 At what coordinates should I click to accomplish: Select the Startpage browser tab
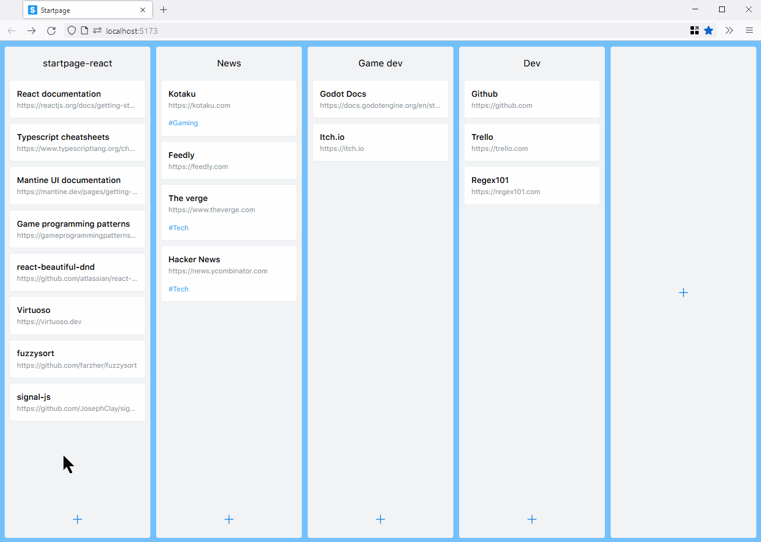tap(87, 10)
